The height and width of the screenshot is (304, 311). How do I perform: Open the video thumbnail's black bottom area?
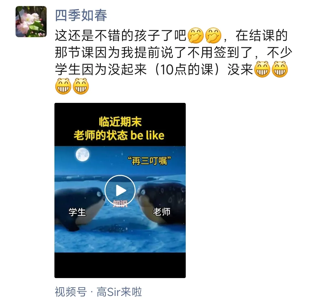tap(120, 265)
